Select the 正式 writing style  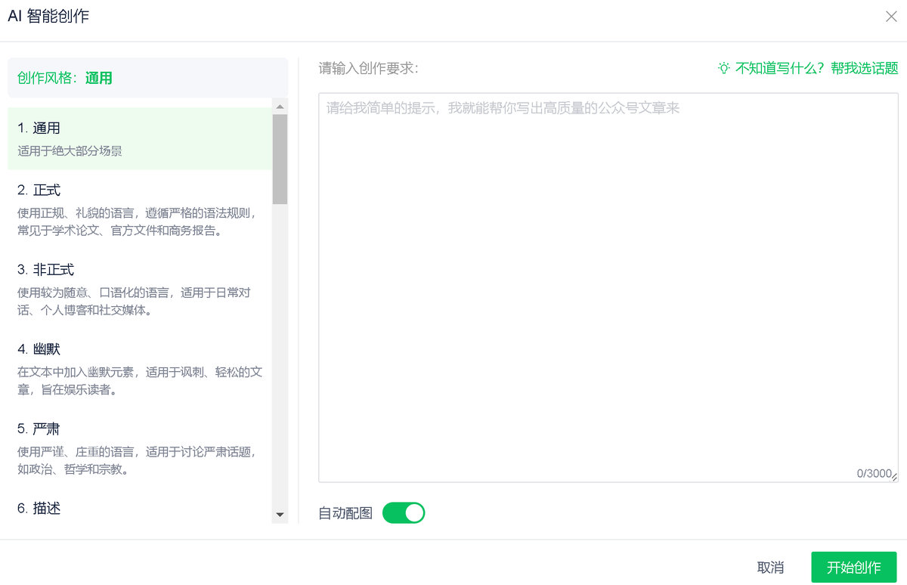tap(140, 209)
